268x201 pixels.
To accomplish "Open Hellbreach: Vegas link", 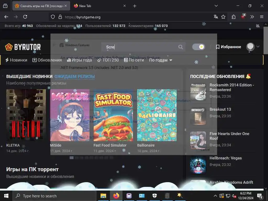I will [x=226, y=158].
